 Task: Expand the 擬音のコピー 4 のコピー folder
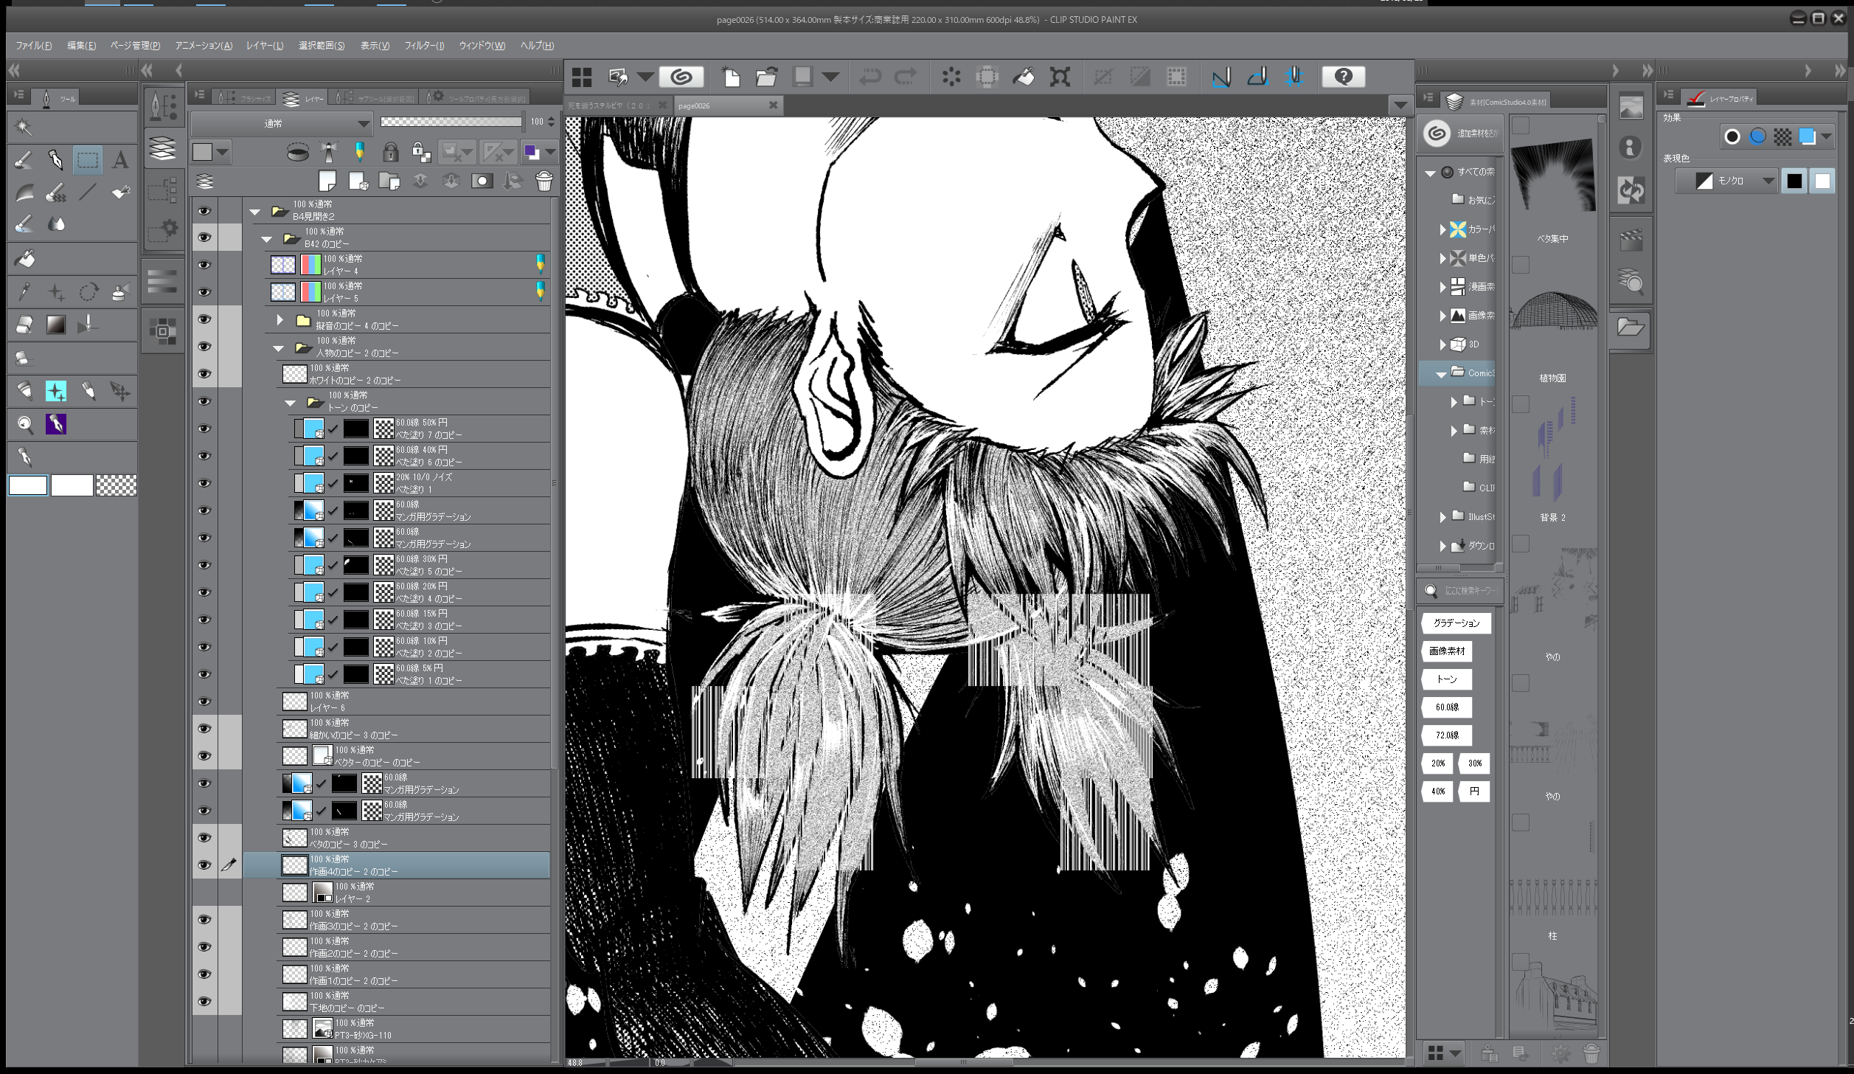click(x=280, y=320)
